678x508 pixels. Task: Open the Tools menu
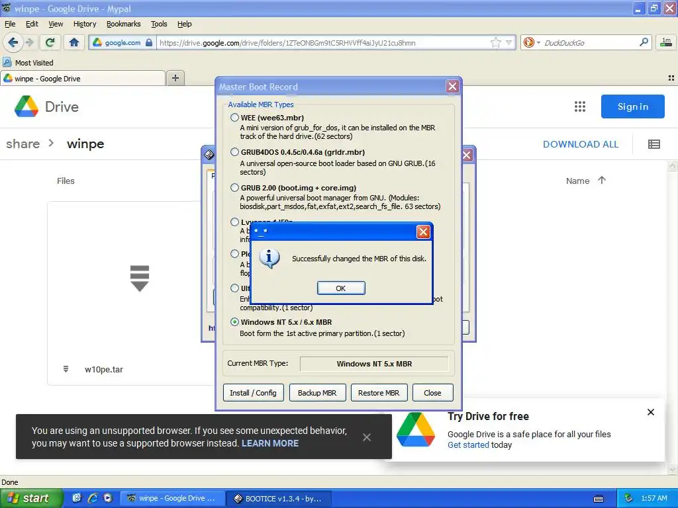pos(159,24)
